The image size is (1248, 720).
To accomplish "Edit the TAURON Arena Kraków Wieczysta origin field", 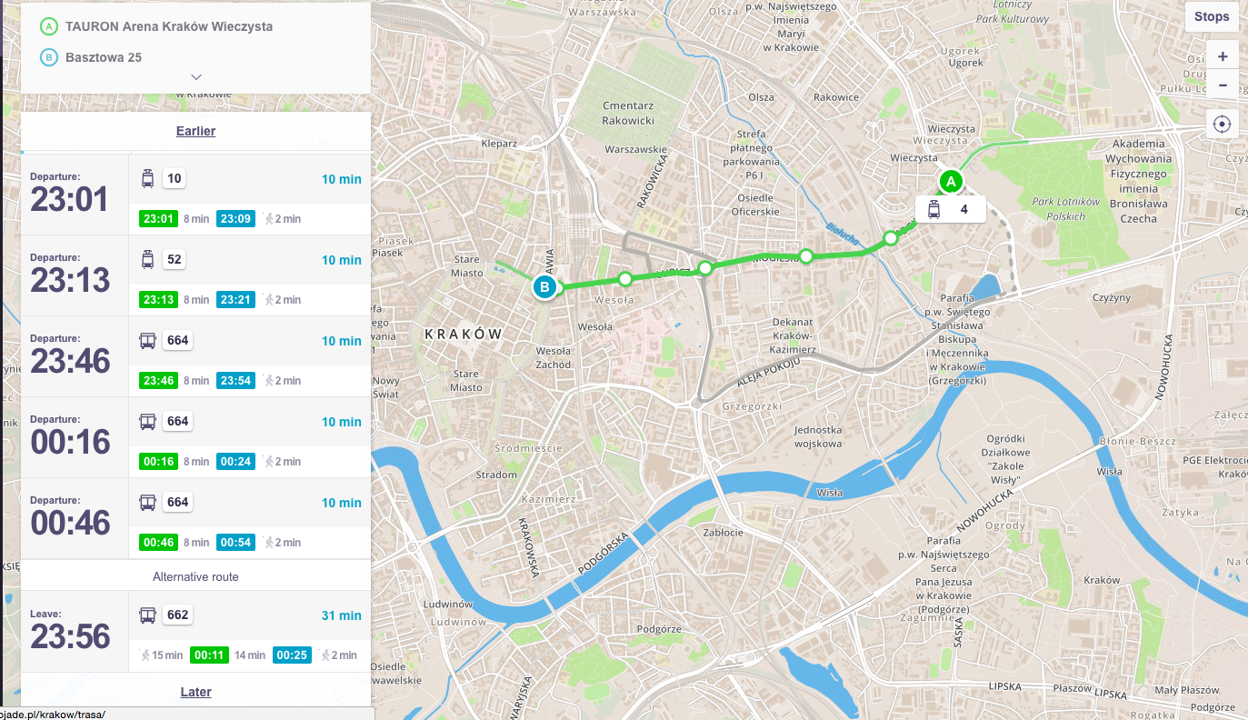I will [x=169, y=26].
